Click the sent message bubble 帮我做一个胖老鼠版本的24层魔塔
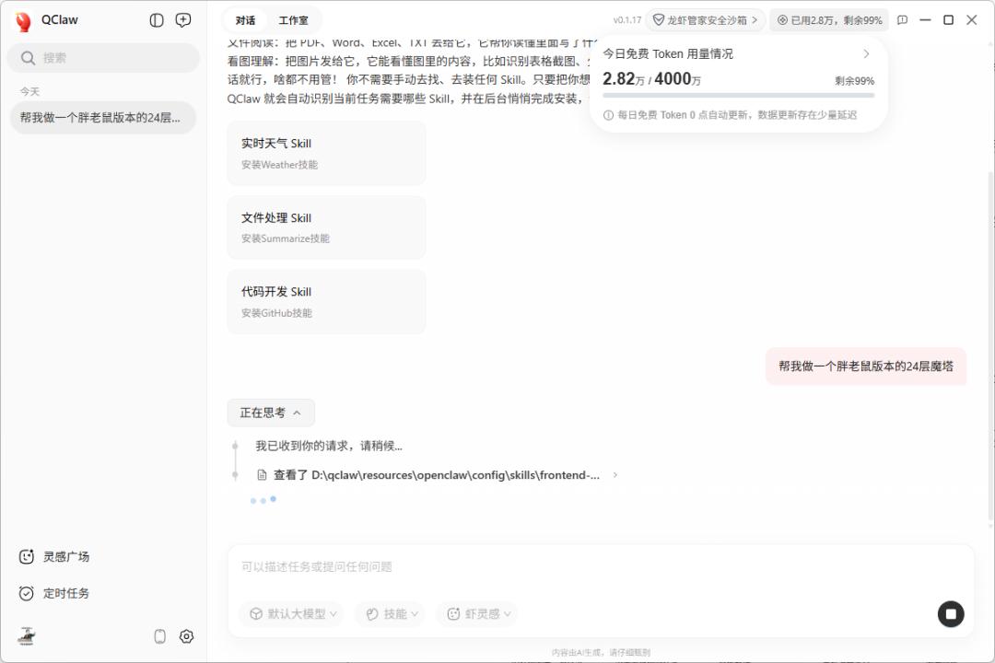This screenshot has height=663, width=995. (865, 366)
